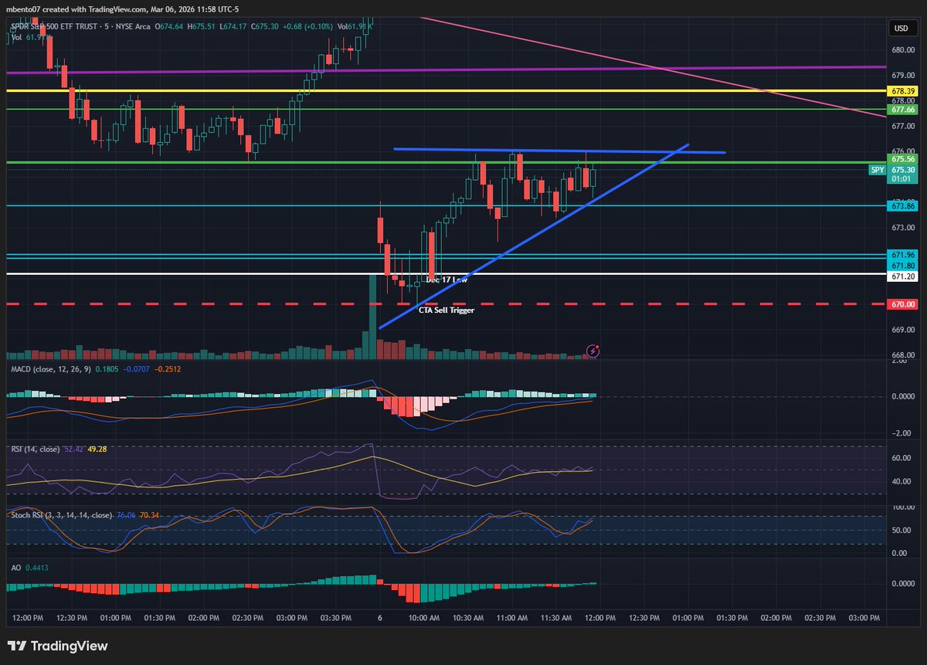The image size is (927, 665).
Task: Click the white 671.20 price label
Action: pyautogui.click(x=903, y=277)
